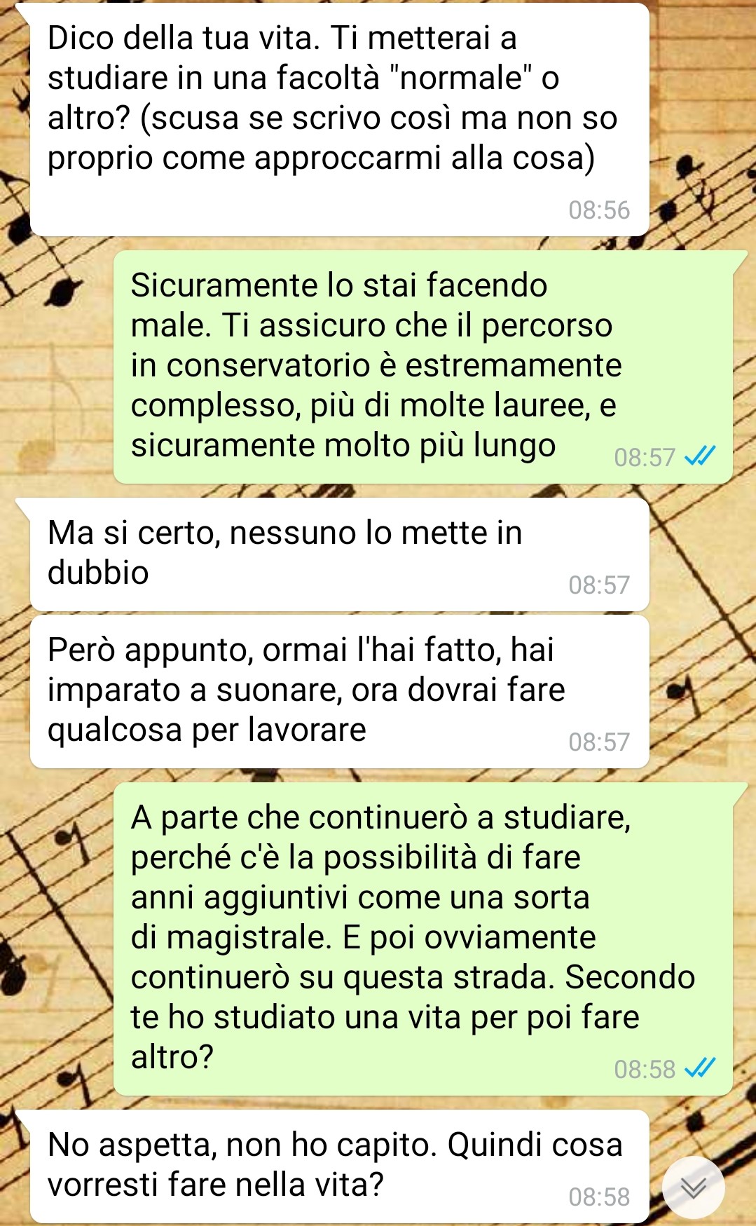Tap the 08:57 timestamp on green bubble

pos(645,458)
